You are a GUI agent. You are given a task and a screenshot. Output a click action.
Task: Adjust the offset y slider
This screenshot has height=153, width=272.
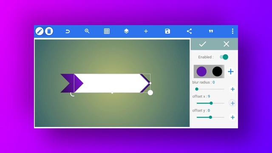[x=210, y=117]
